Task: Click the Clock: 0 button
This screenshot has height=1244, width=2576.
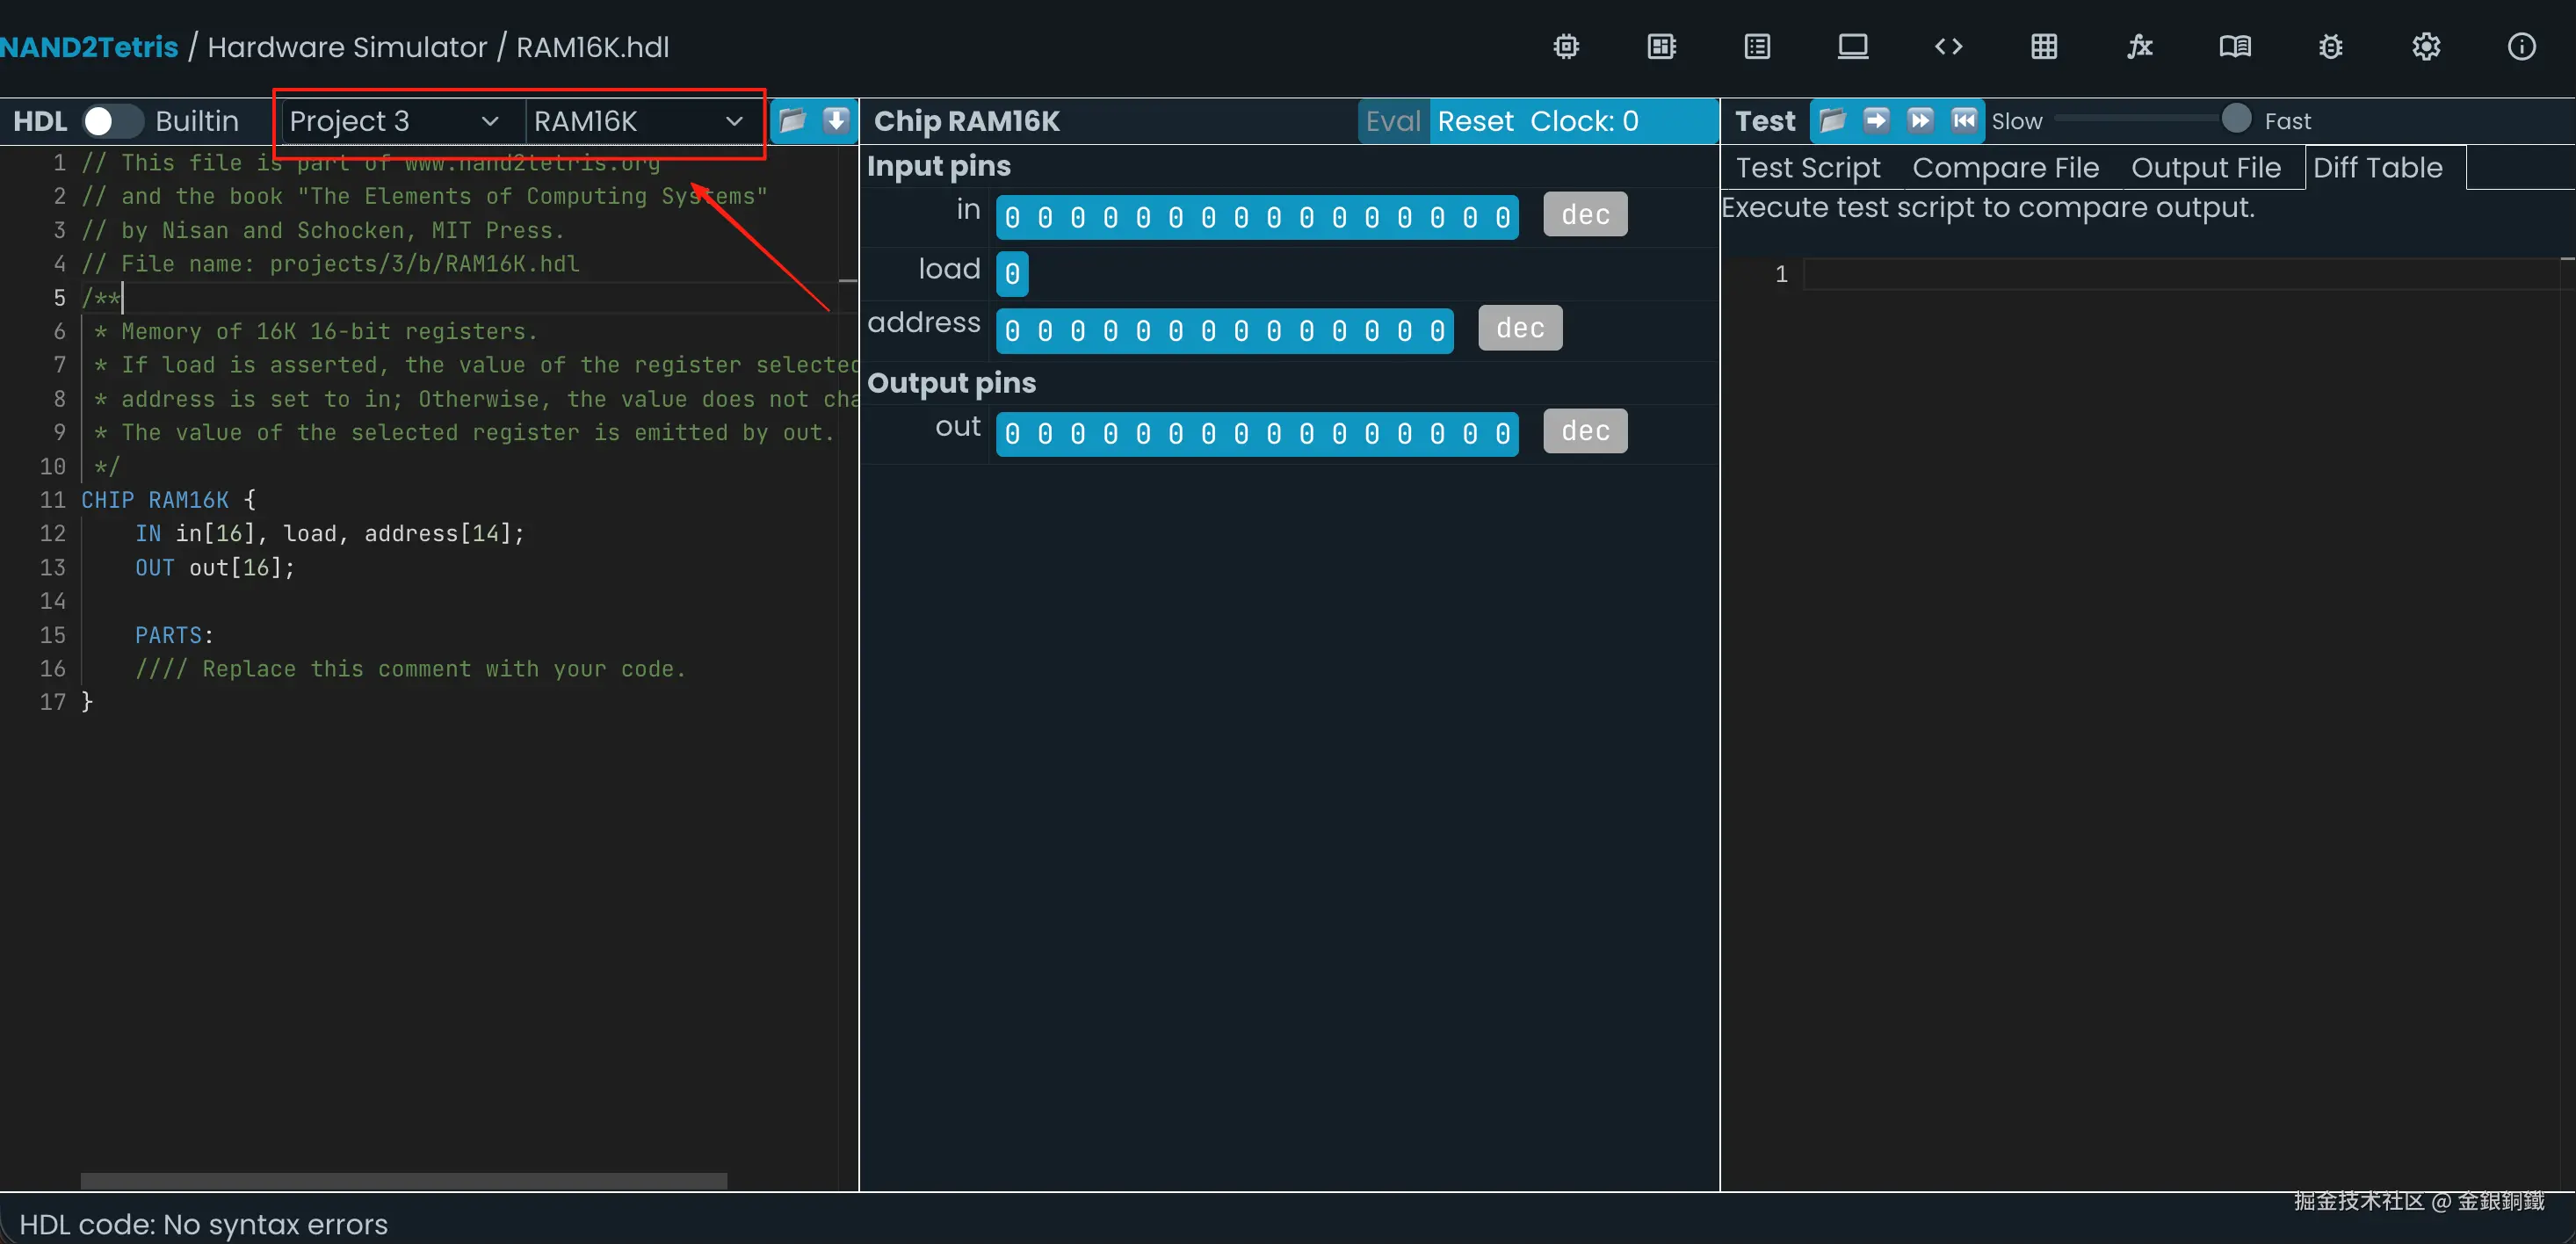Action: tap(1584, 121)
